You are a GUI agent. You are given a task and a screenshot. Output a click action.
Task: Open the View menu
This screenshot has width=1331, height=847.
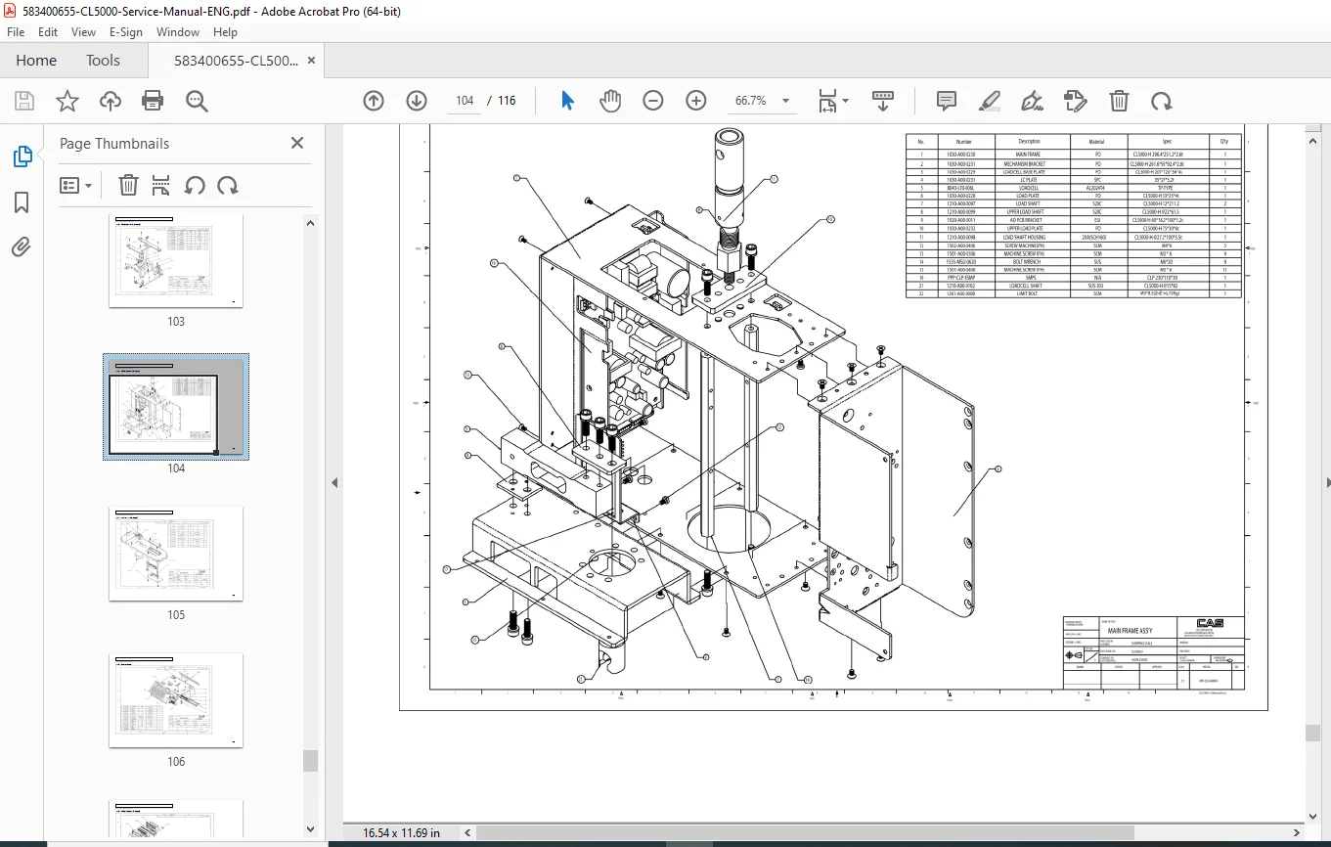[x=83, y=32]
